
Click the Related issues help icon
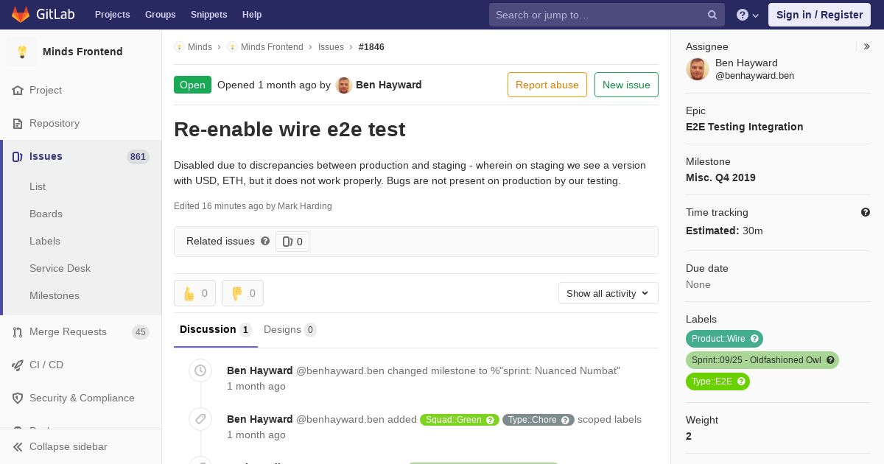click(265, 241)
